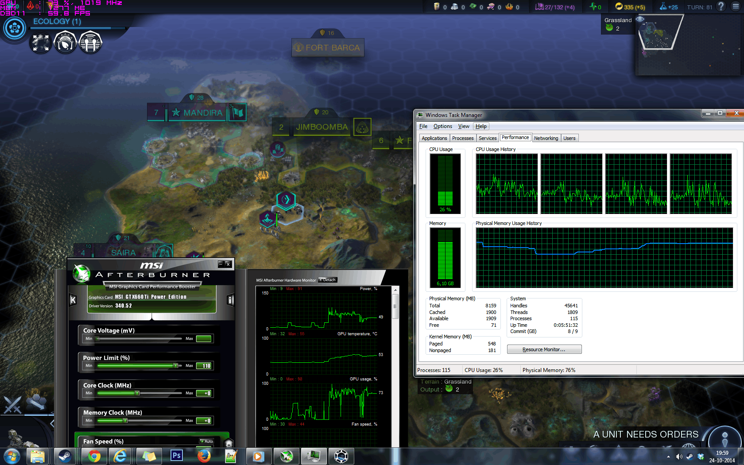This screenshot has width=744, height=465.
Task: Switch to the Networking tab
Action: [x=546, y=138]
